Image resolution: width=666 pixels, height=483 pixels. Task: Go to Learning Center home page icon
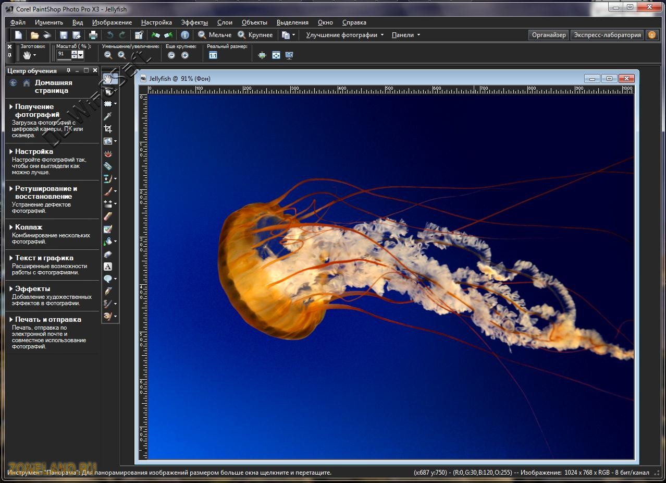click(27, 83)
